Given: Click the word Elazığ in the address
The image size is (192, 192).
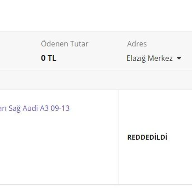Looking at the screenshot, I should [136, 58].
